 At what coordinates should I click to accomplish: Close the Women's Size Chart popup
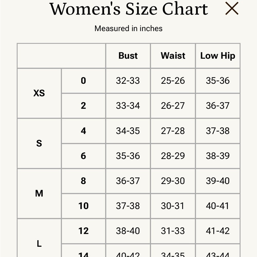click(x=232, y=8)
